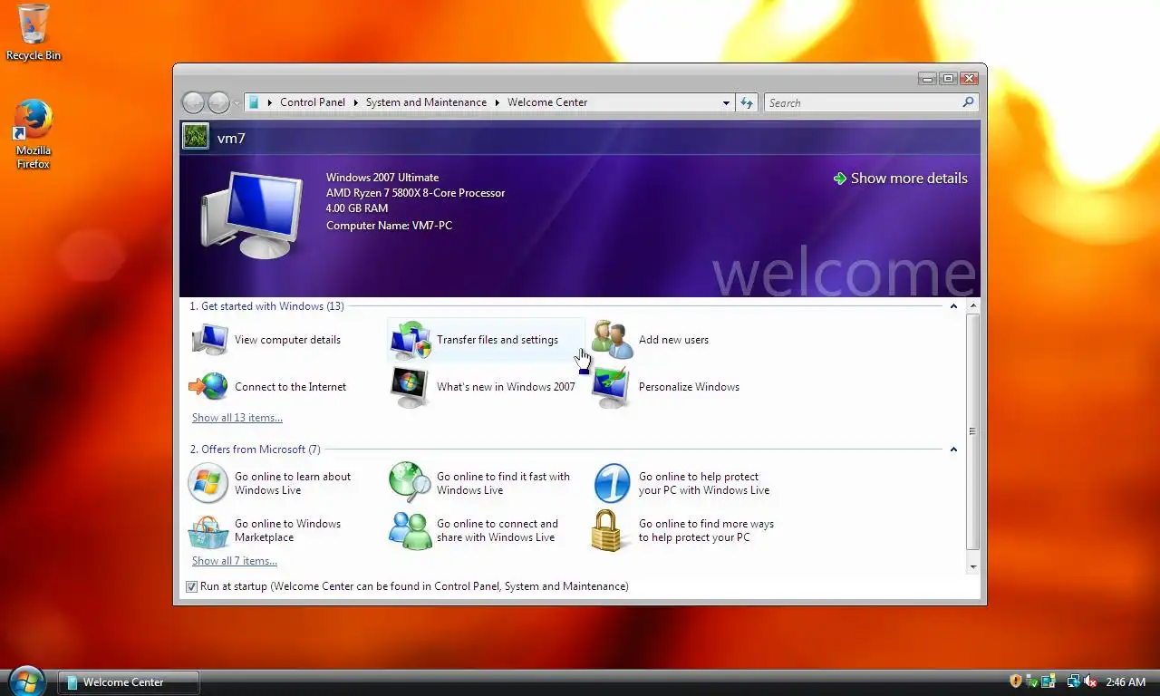
Task: Click Show all 7 items link
Action: click(235, 561)
